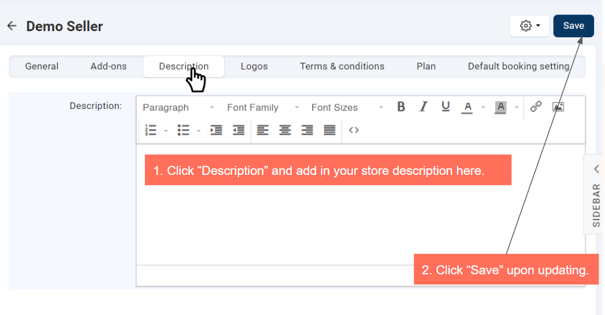
Task: Choose the text color swatch
Action: pyautogui.click(x=467, y=107)
